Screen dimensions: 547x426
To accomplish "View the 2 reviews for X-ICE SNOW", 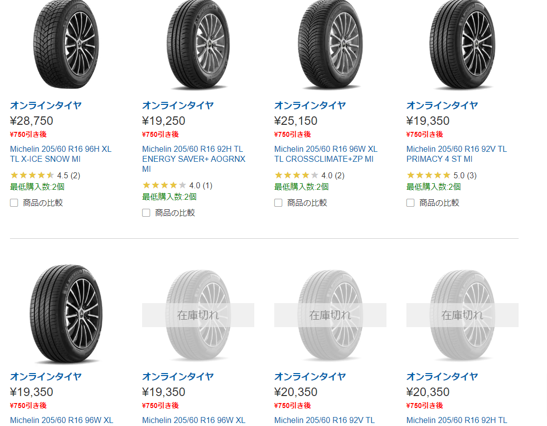I will tap(76, 175).
